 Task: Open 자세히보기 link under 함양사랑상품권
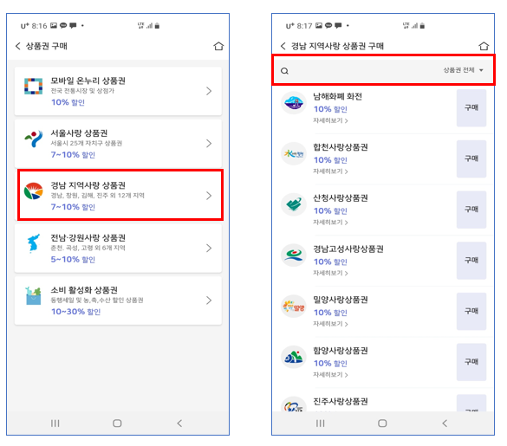pos(330,375)
